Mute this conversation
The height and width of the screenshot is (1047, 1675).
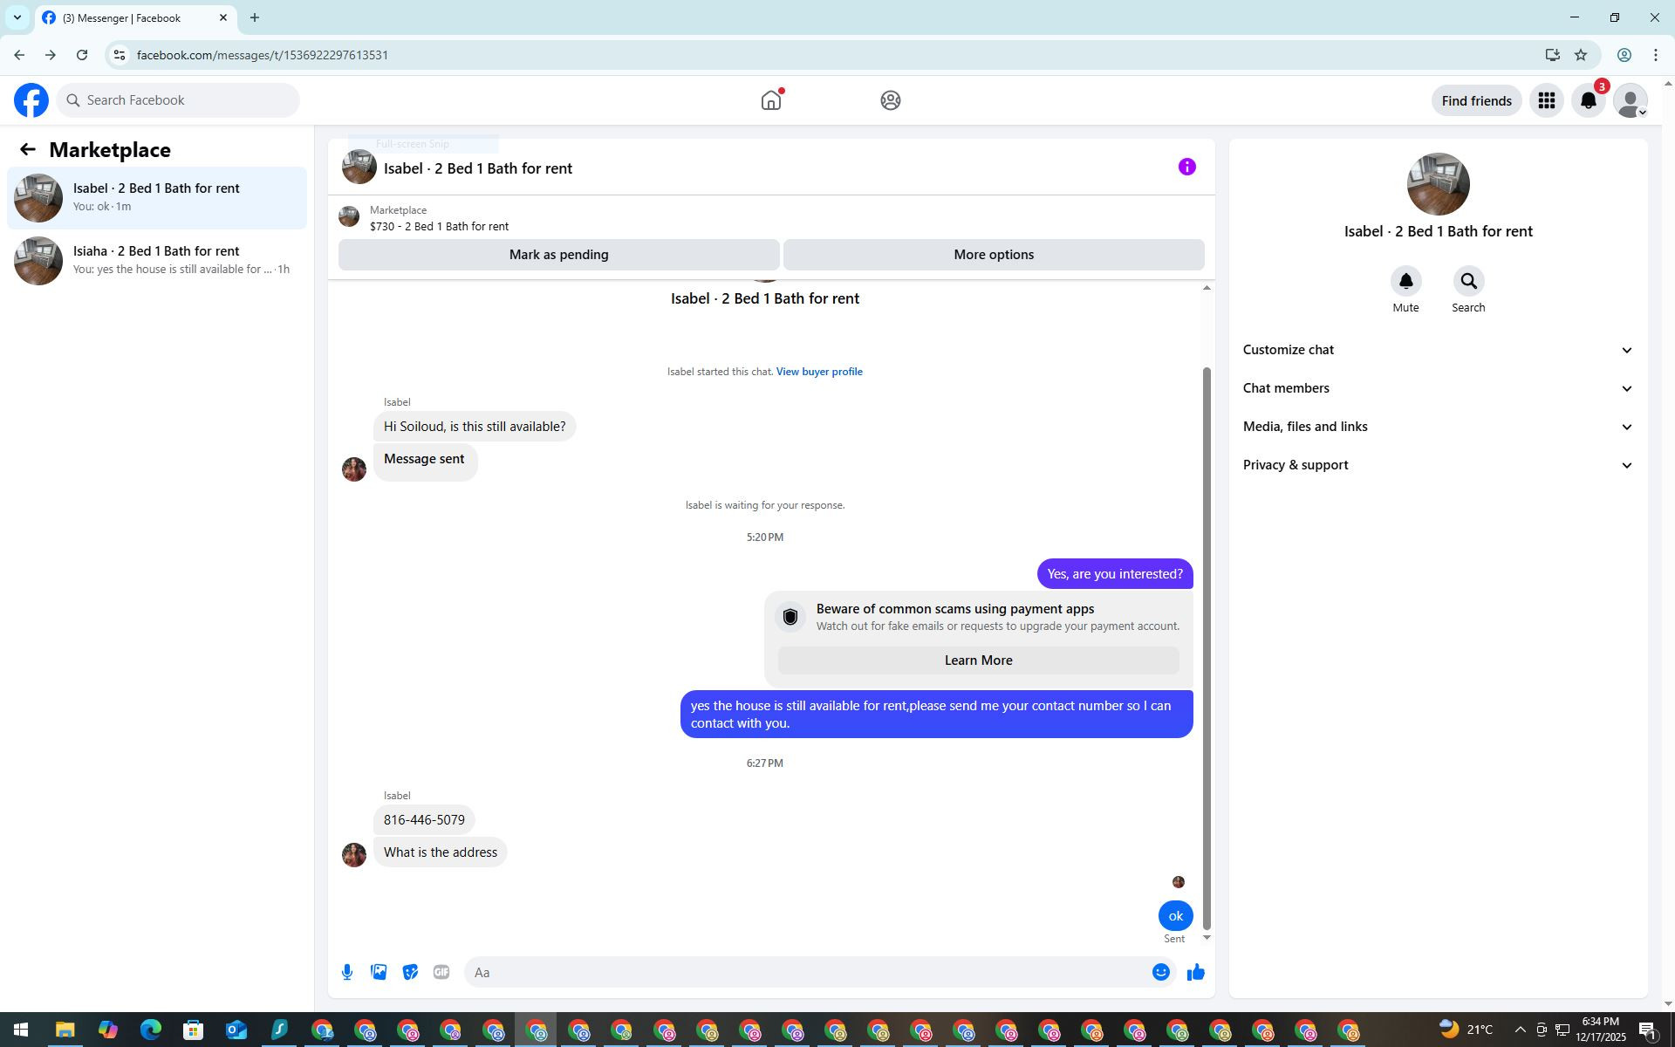point(1405,282)
